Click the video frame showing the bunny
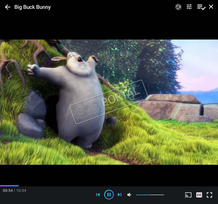The width and height of the screenshot is (218, 204). 109,102
